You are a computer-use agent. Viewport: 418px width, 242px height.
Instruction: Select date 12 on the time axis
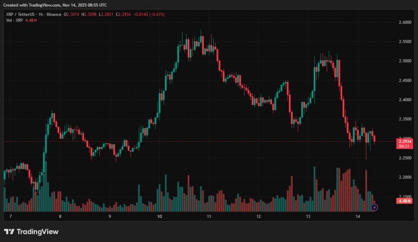(258, 216)
